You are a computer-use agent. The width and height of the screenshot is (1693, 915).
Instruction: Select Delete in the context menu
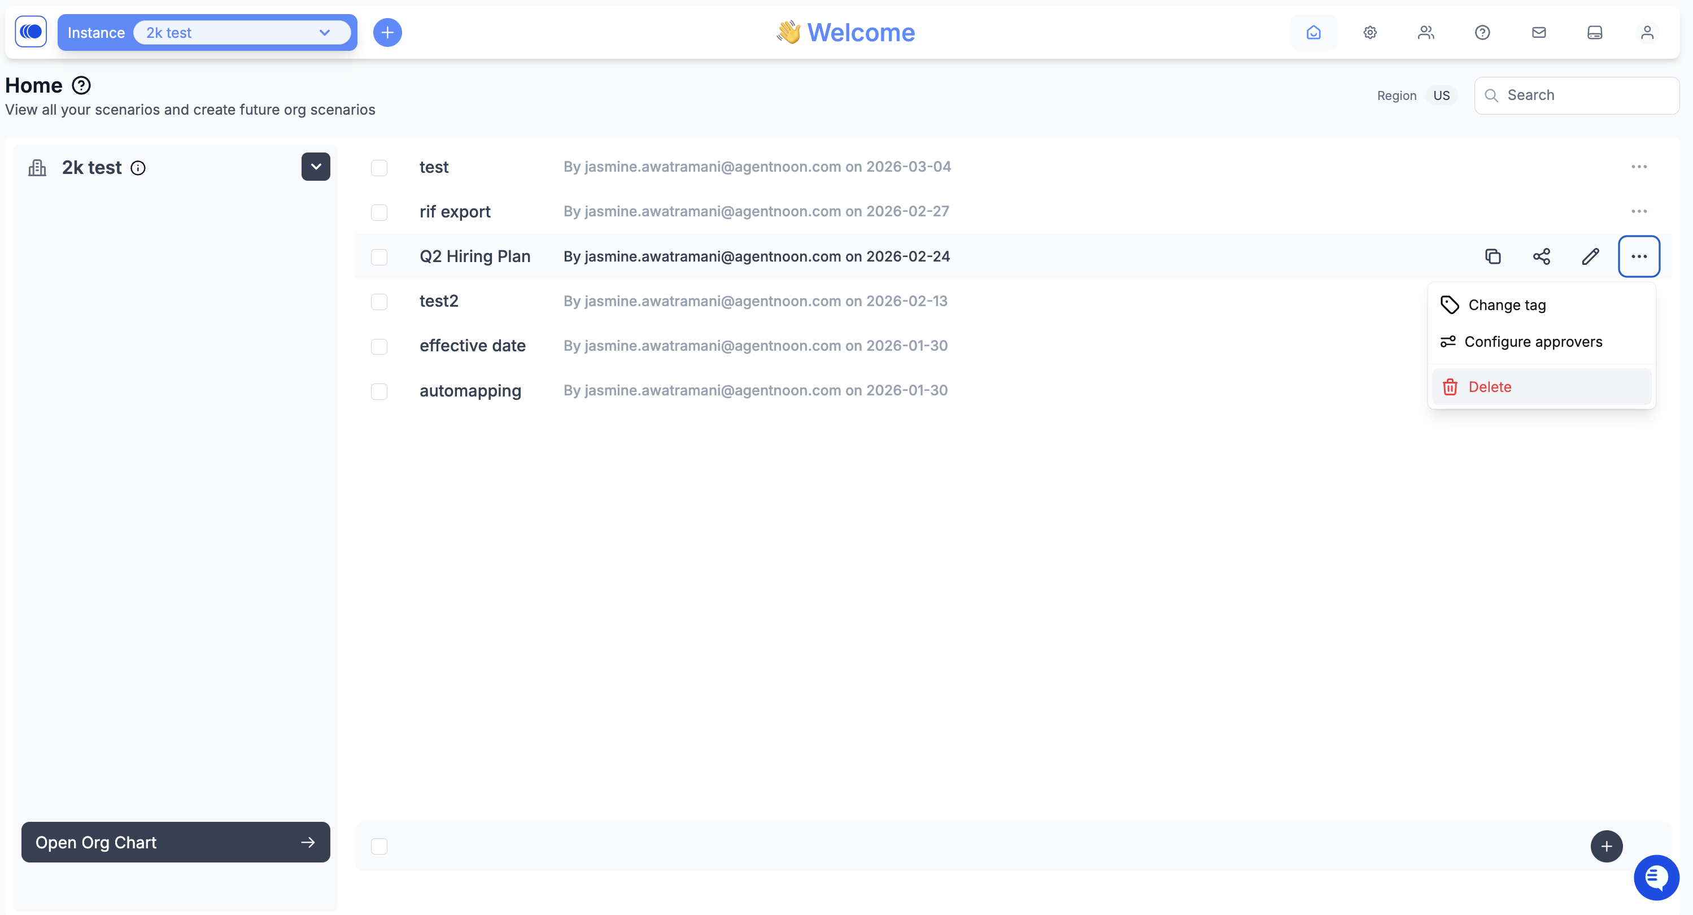pos(1489,387)
